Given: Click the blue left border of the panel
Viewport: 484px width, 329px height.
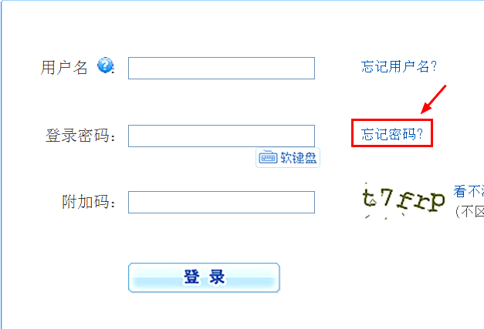Looking at the screenshot, I should click(x=1, y=165).
